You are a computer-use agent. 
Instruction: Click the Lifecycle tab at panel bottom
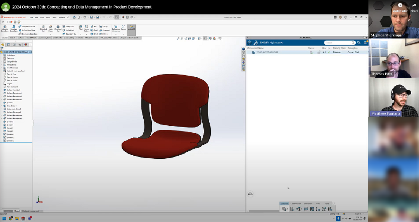click(284, 204)
